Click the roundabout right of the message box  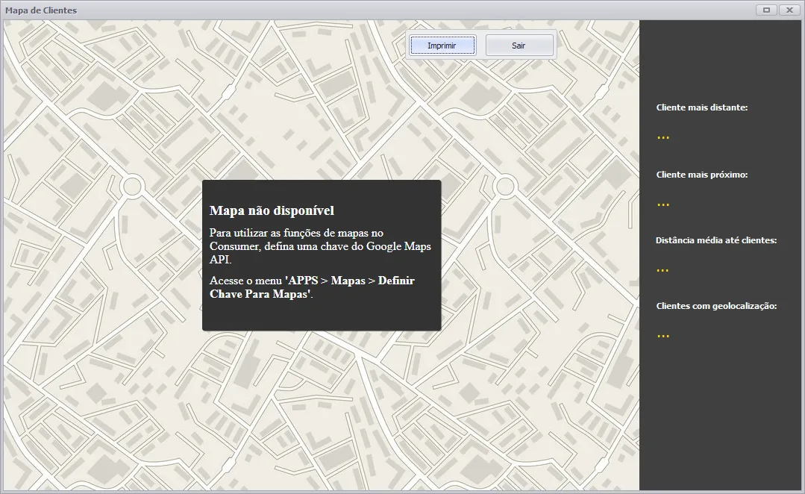(505, 185)
